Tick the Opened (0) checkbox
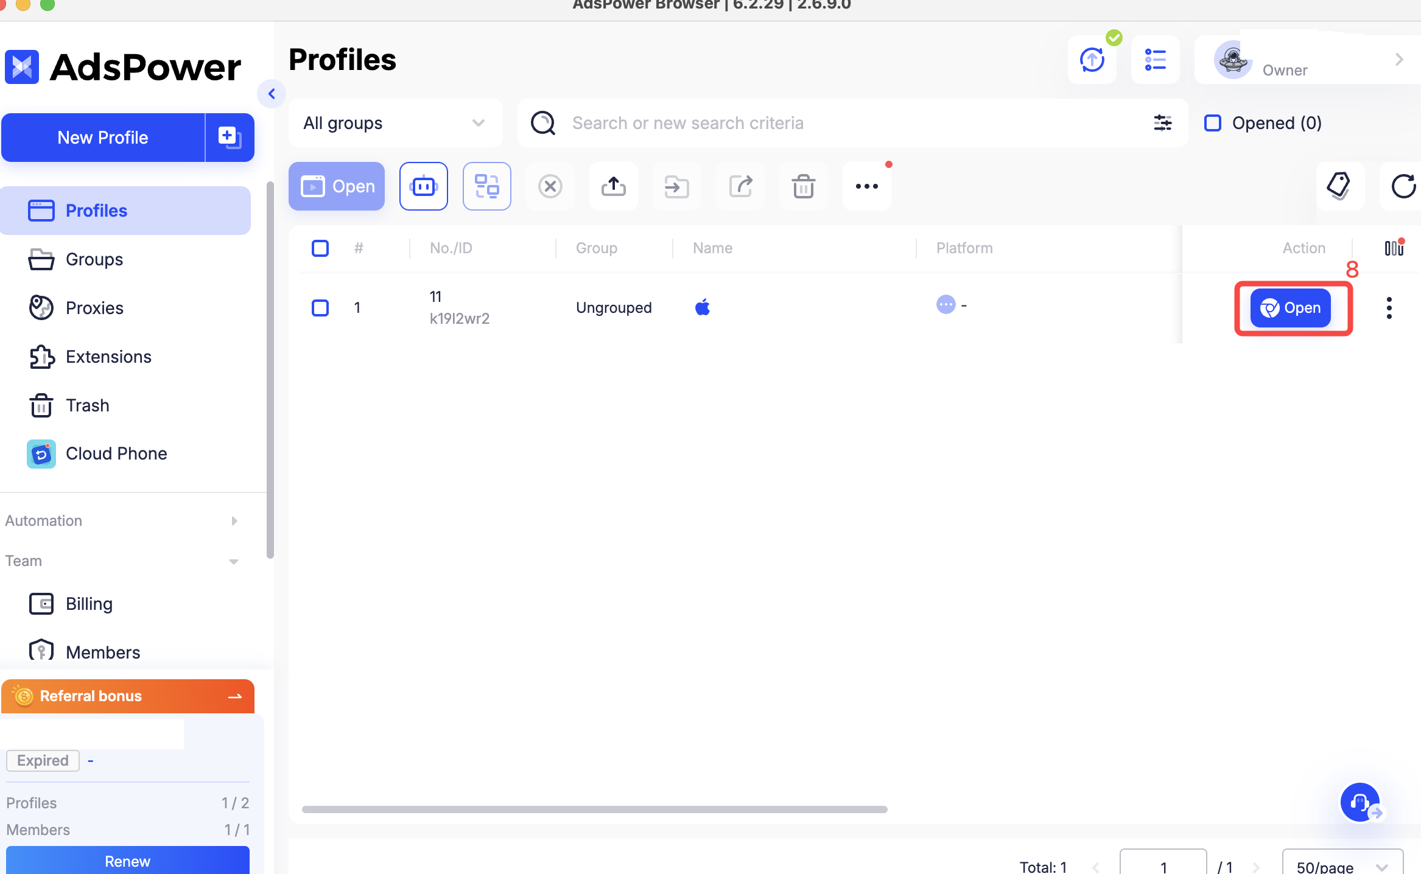The height and width of the screenshot is (874, 1421). (1212, 123)
